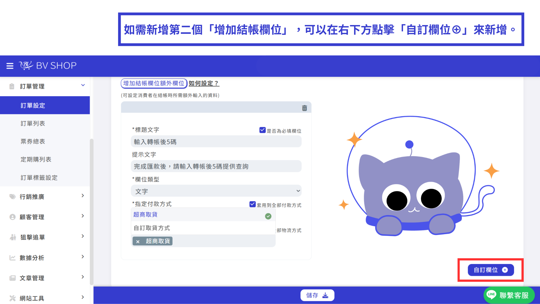Click the 儲存 save button
This screenshot has height=304, width=540.
(x=317, y=295)
